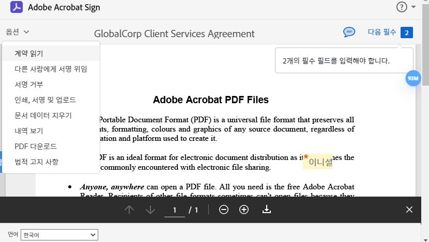Click the required fields count badge 2

407,33
